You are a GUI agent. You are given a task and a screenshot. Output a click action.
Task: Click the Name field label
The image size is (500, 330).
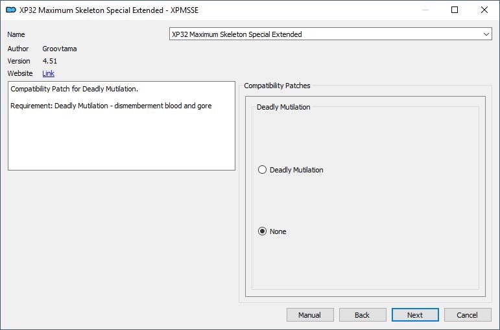coord(16,34)
